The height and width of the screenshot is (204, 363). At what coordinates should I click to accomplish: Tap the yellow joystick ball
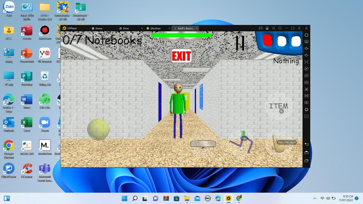[98, 129]
